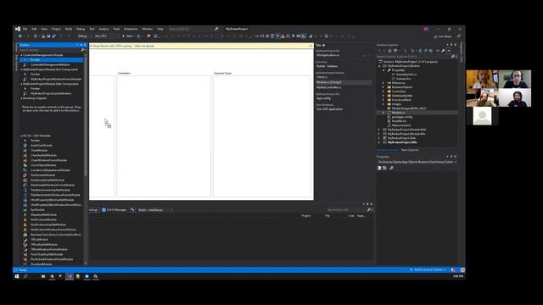Image resolution: width=543 pixels, height=305 pixels.
Task: Select the DashboardsModule toolbox item
Action: pos(42,175)
